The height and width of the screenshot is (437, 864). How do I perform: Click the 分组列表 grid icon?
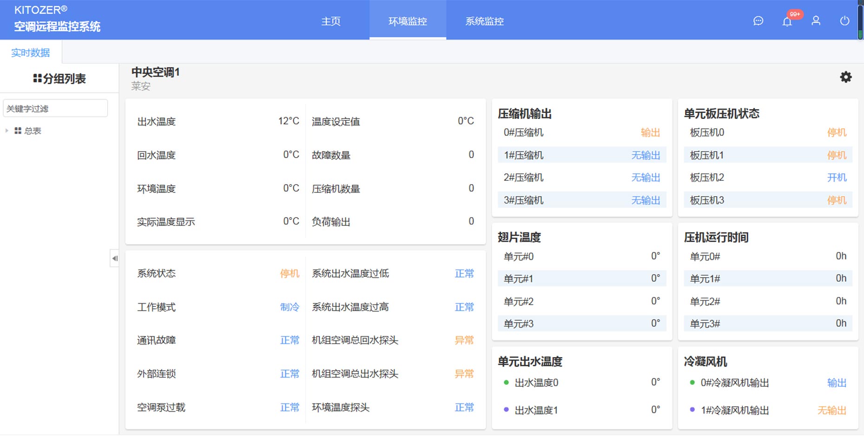(37, 79)
